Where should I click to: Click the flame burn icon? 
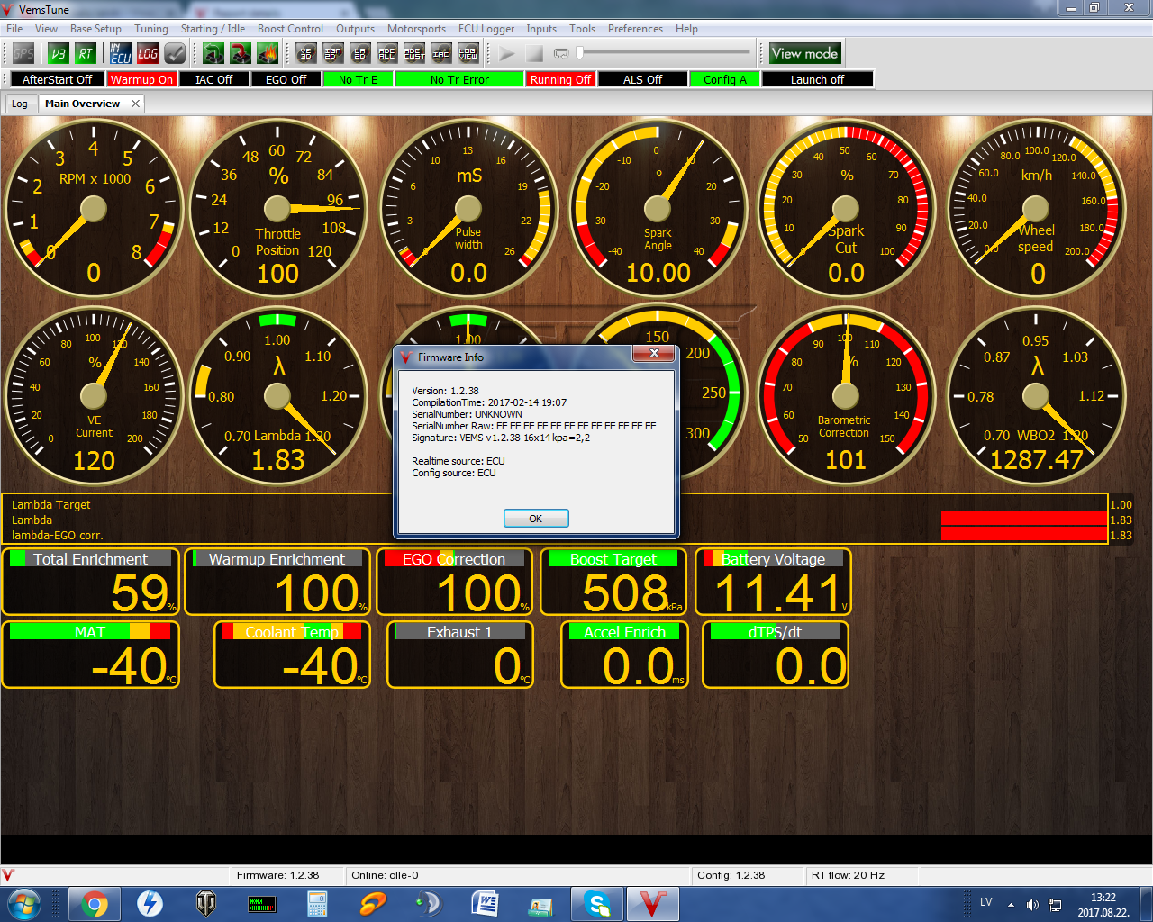[268, 54]
